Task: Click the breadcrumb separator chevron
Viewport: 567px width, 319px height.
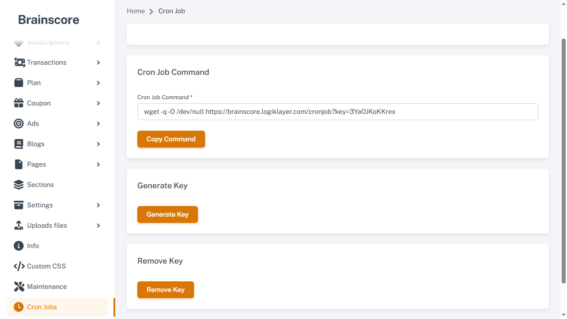Action: [151, 12]
